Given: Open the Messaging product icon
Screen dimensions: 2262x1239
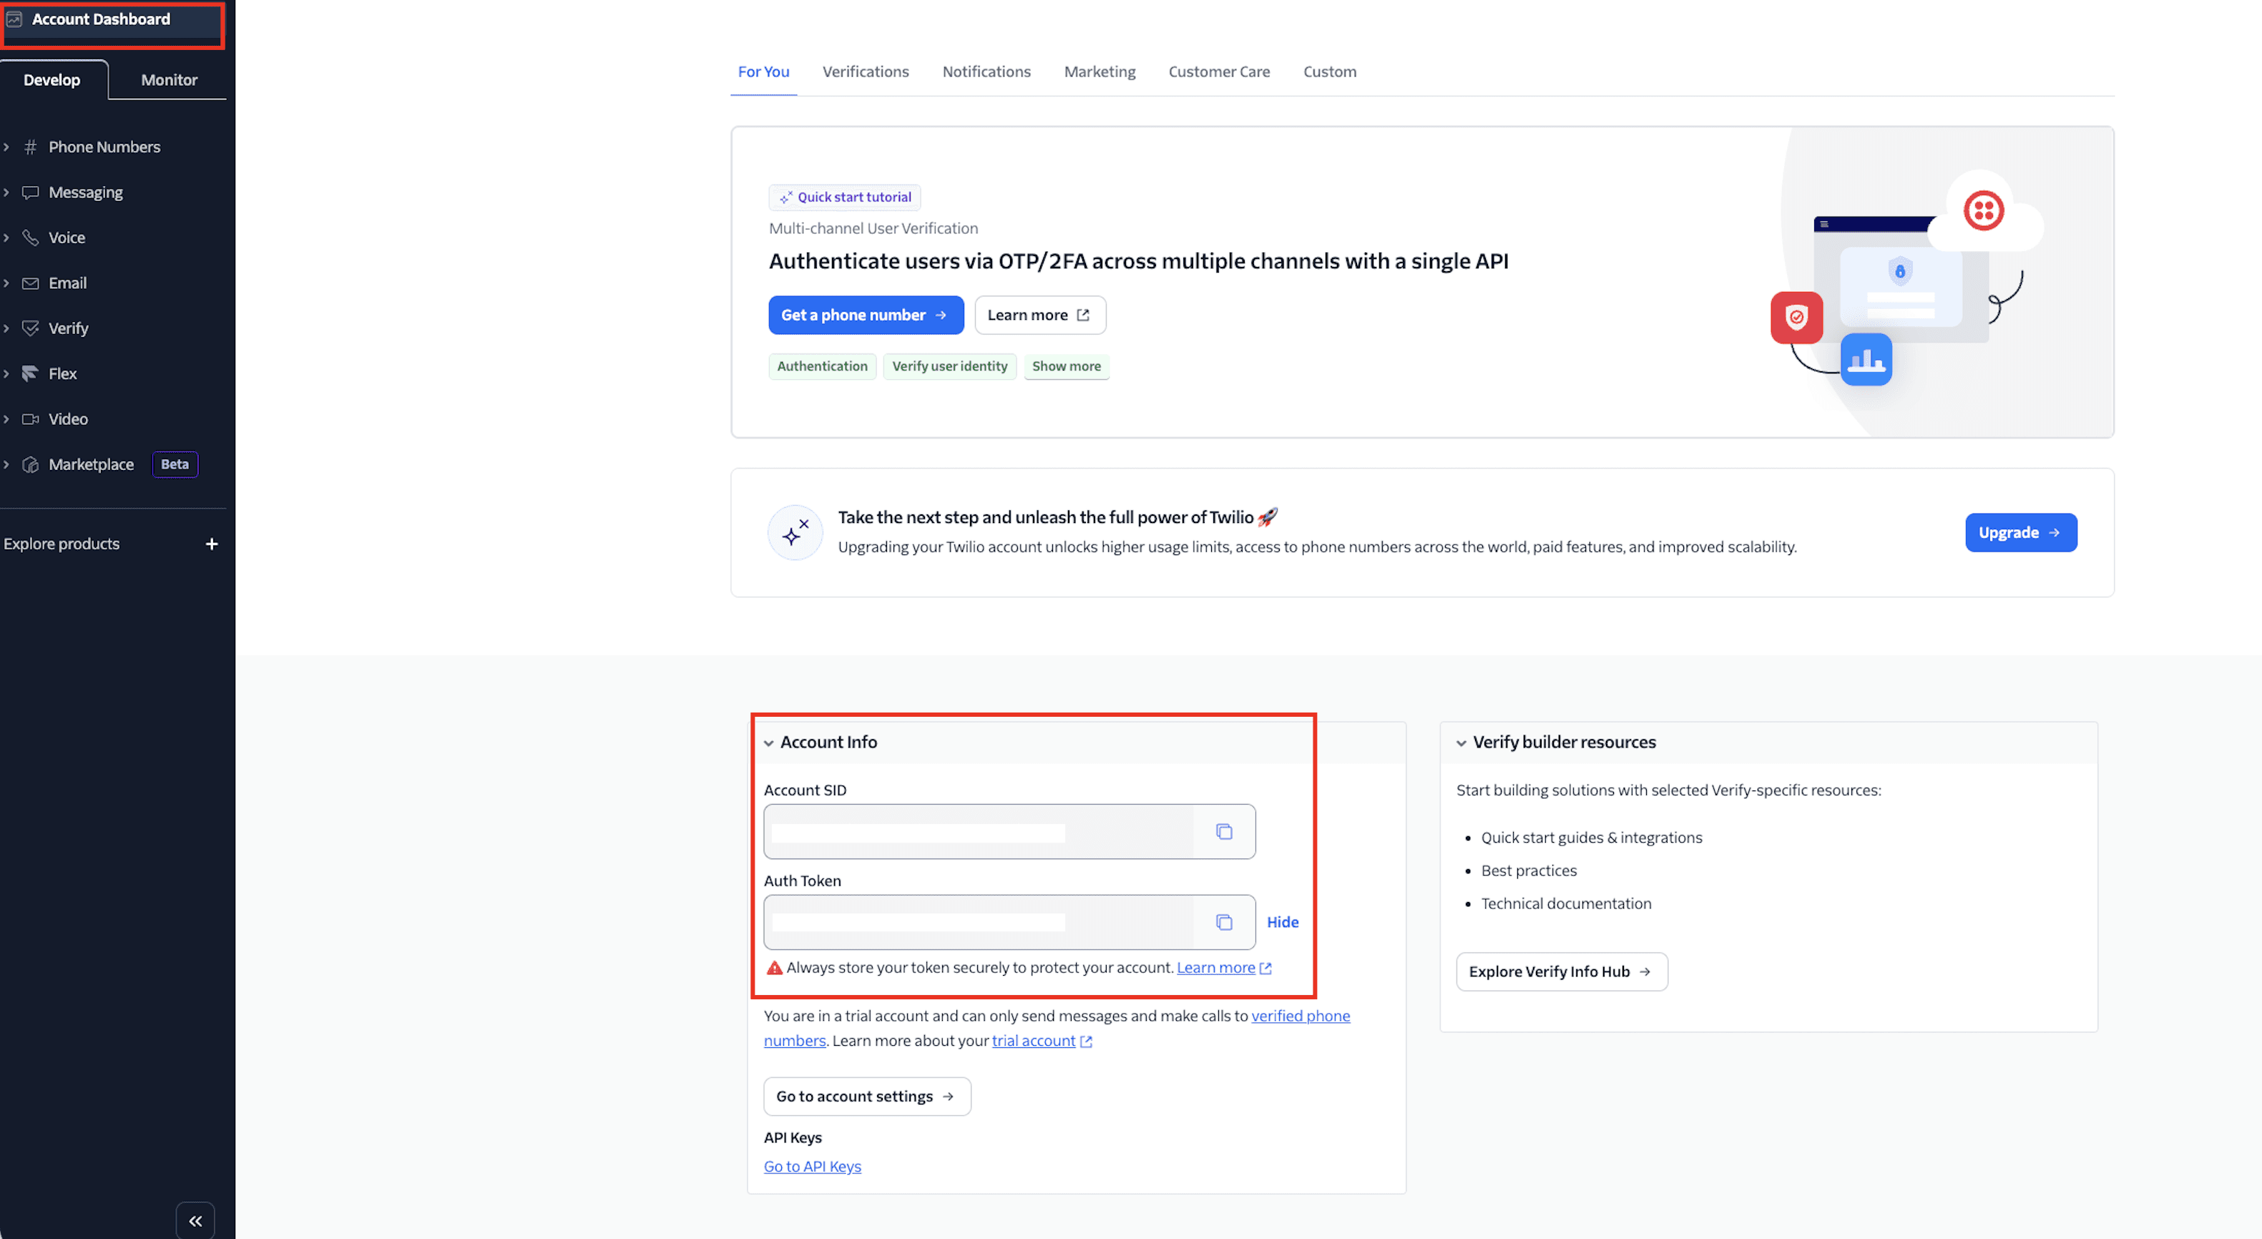Looking at the screenshot, I should pyautogui.click(x=31, y=192).
